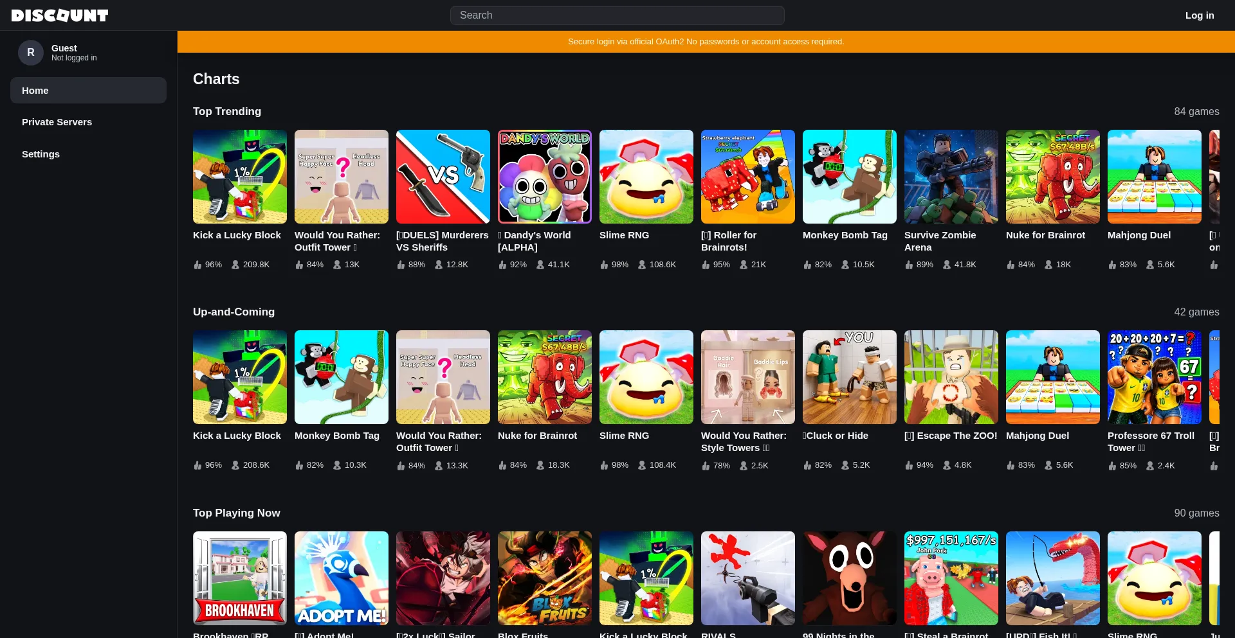Open the Would You Rather: Outfit Tower thumbnail in Top Trending
This screenshot has width=1235, height=638.
pyautogui.click(x=342, y=177)
